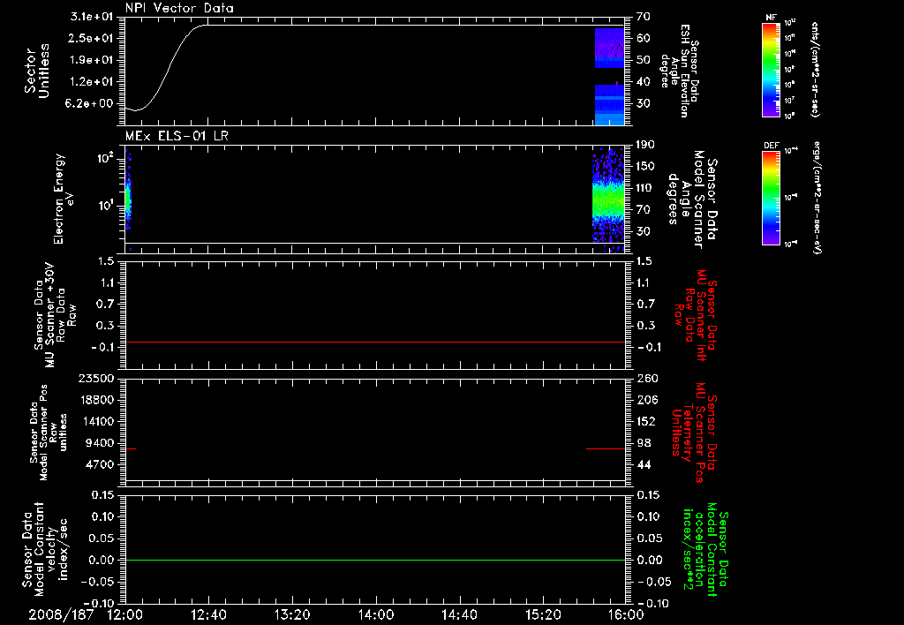Click the Sector Unitless axis label
The height and width of the screenshot is (625, 904).
pyautogui.click(x=37, y=71)
